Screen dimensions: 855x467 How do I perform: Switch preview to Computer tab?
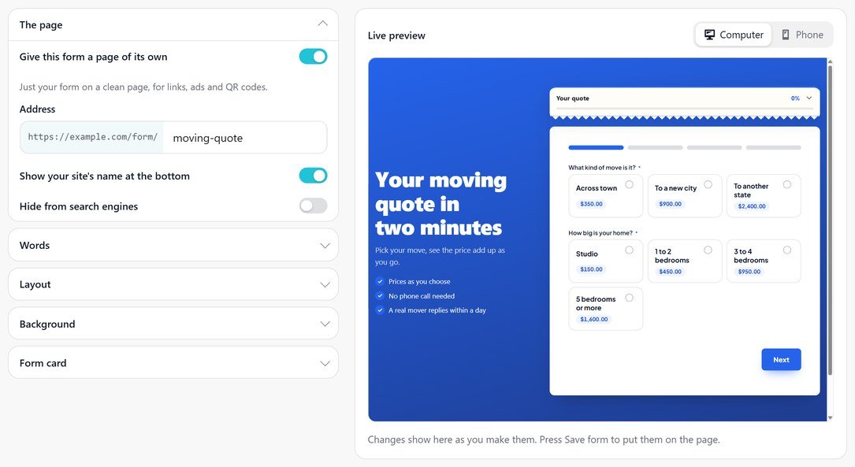734,35
